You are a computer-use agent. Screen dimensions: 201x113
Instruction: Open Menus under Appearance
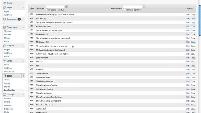[7, 38]
